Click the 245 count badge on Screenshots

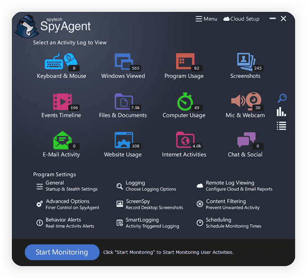click(257, 68)
